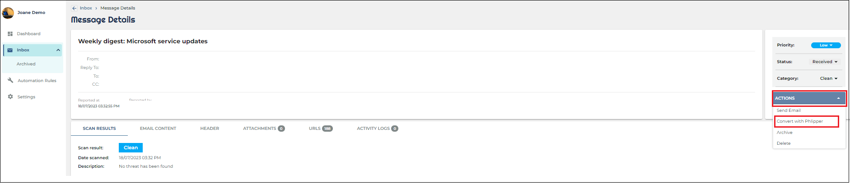Viewport: 850px width, 184px height.
Task: Click the back arrow beside Inbox breadcrumb
Action: coord(75,8)
